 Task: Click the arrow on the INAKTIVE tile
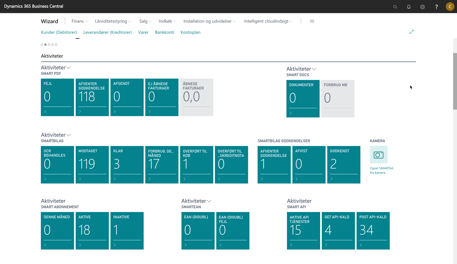pos(115,245)
